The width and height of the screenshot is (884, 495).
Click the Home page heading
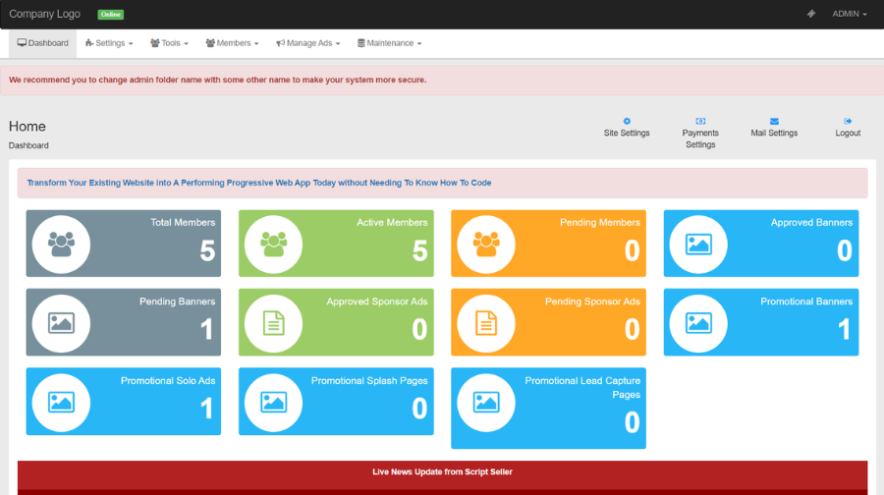click(28, 127)
